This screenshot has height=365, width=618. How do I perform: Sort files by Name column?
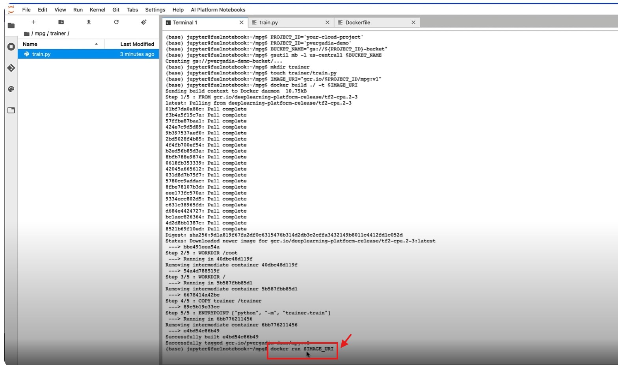tap(30, 44)
